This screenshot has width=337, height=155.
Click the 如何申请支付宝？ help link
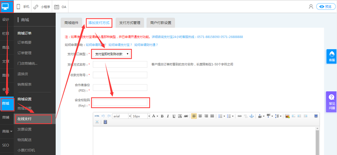pyautogui.click(x=120, y=45)
